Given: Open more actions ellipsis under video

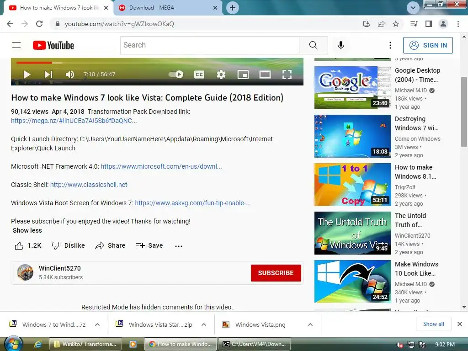Looking at the screenshot, I should pyautogui.click(x=179, y=246).
